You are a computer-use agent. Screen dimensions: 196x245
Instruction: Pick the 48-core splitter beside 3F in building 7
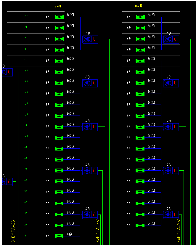pos(86,214)
